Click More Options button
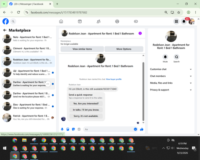This screenshot has height=160, width=200. click(x=124, y=49)
